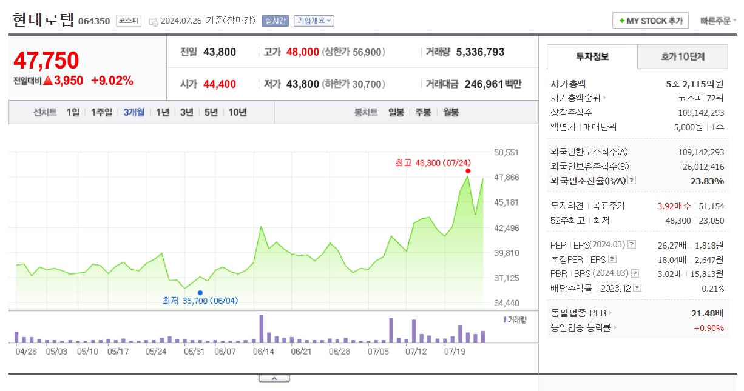The image size is (744, 391).
Task: Click the 거래대금 value 246,961백만
Action: 493,84
